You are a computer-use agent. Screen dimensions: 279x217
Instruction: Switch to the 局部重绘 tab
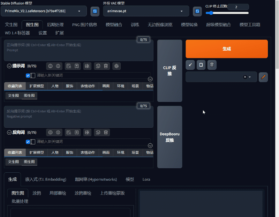coord(58,193)
